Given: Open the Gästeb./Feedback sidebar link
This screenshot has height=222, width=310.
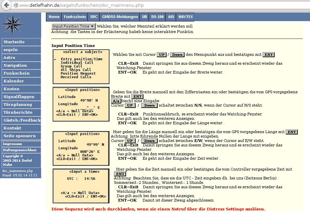Looking at the screenshot, I should click(x=21, y=120).
